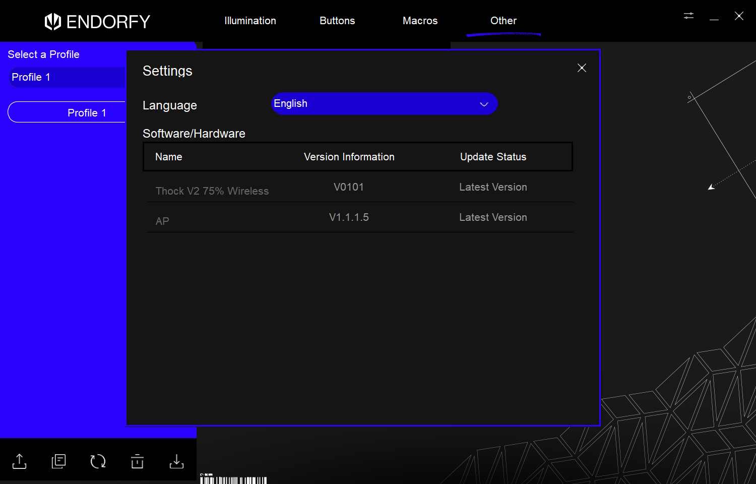Open the English language selector
The width and height of the screenshot is (756, 484).
click(385, 103)
